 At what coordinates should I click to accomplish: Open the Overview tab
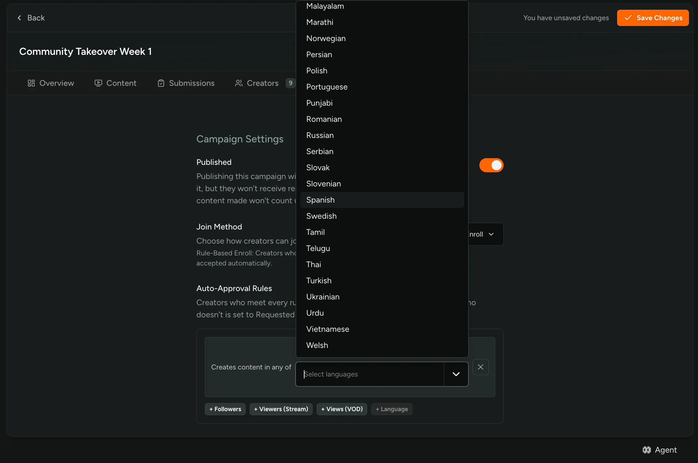[x=51, y=83]
